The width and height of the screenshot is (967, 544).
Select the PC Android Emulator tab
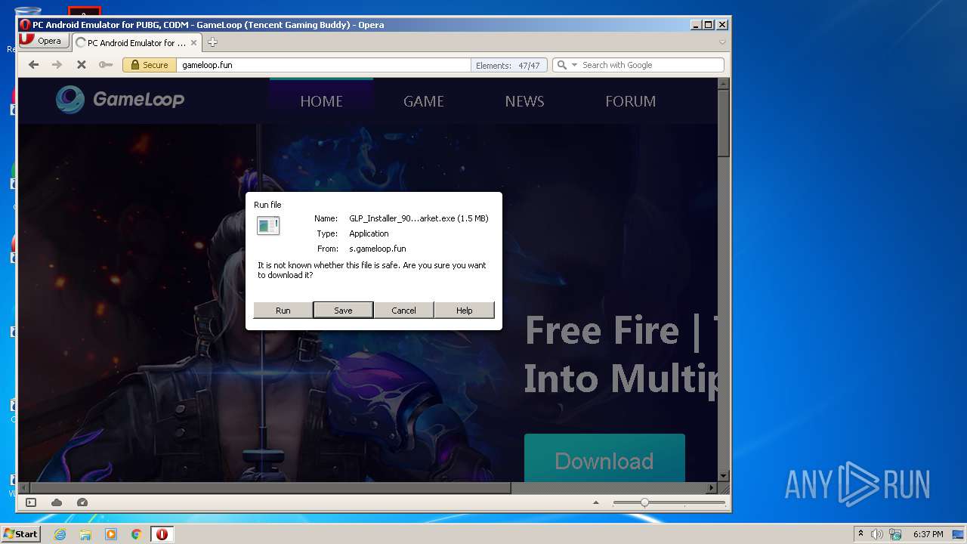(x=137, y=42)
